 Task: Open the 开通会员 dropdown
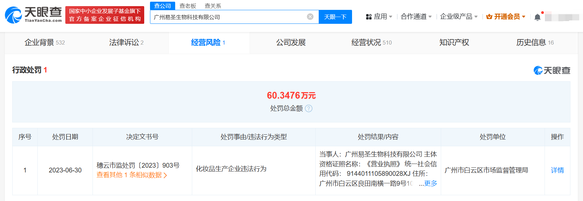[x=506, y=17]
